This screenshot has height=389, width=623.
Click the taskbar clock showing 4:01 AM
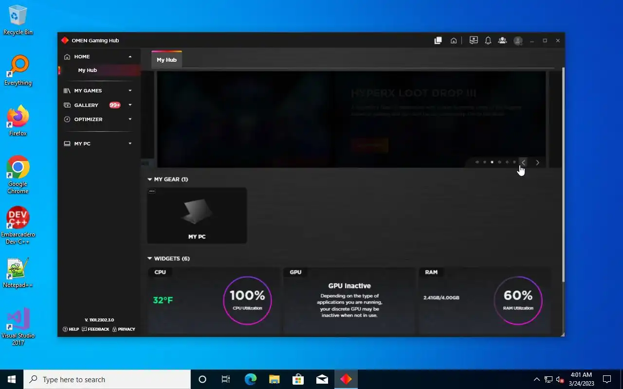(581, 379)
